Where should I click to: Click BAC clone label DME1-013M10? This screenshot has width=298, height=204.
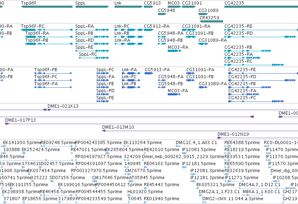tap(118, 127)
